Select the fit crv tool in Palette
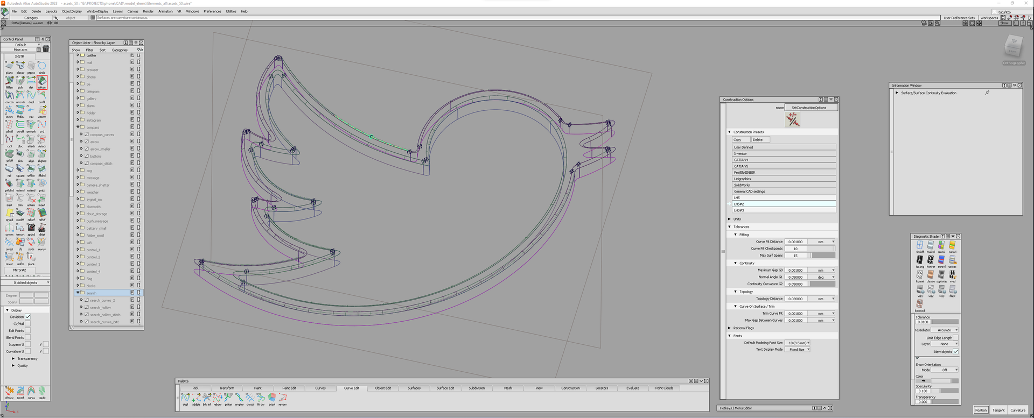The image size is (1034, 418). pos(261,399)
